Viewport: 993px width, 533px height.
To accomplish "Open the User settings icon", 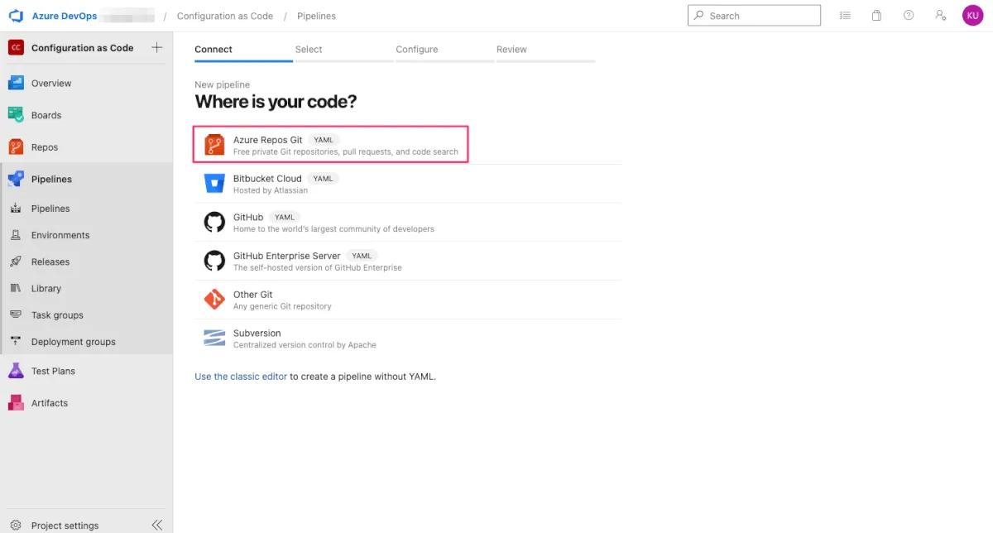I will point(940,16).
